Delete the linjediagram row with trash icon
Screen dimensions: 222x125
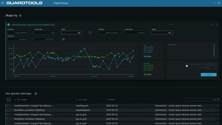(x=217, y=106)
